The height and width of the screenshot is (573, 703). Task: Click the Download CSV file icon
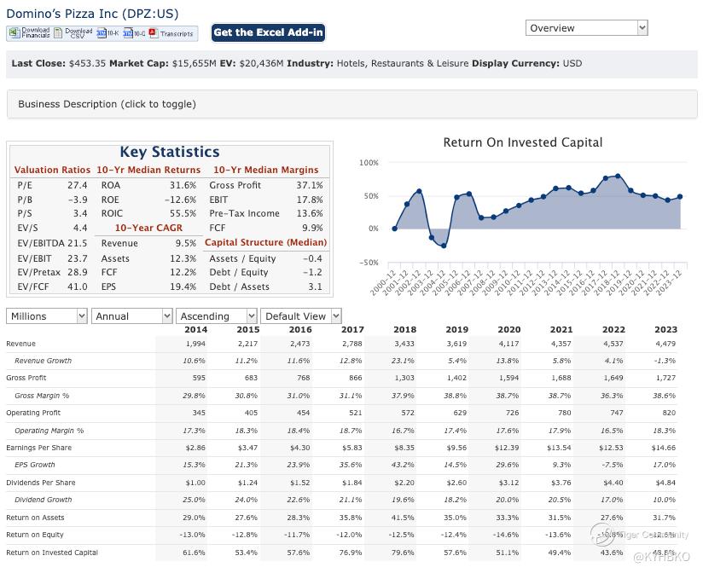coord(72,33)
